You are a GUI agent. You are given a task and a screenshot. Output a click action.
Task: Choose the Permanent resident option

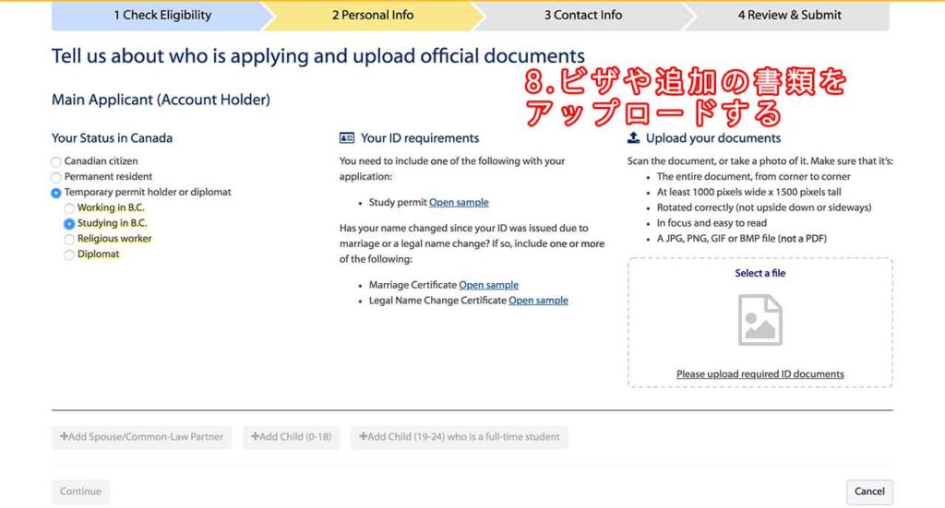pyautogui.click(x=56, y=177)
